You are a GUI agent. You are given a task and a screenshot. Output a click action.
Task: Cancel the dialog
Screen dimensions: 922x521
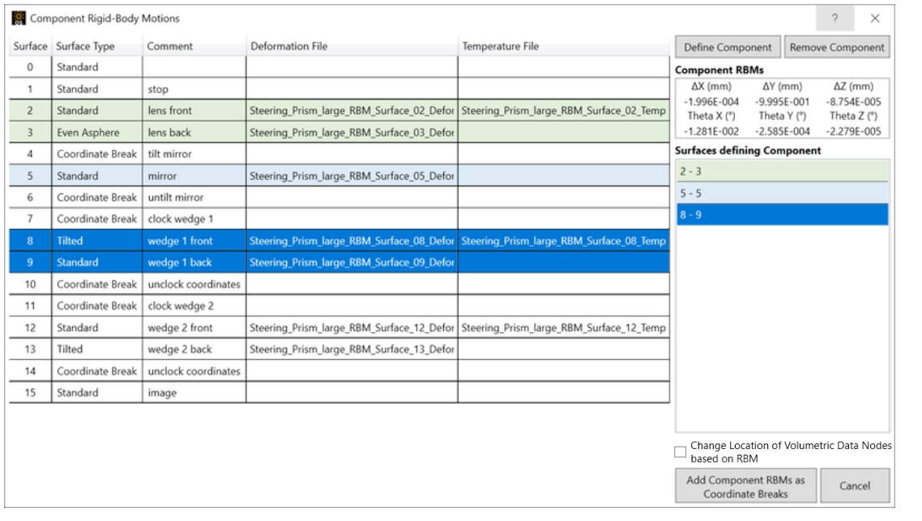coord(854,486)
